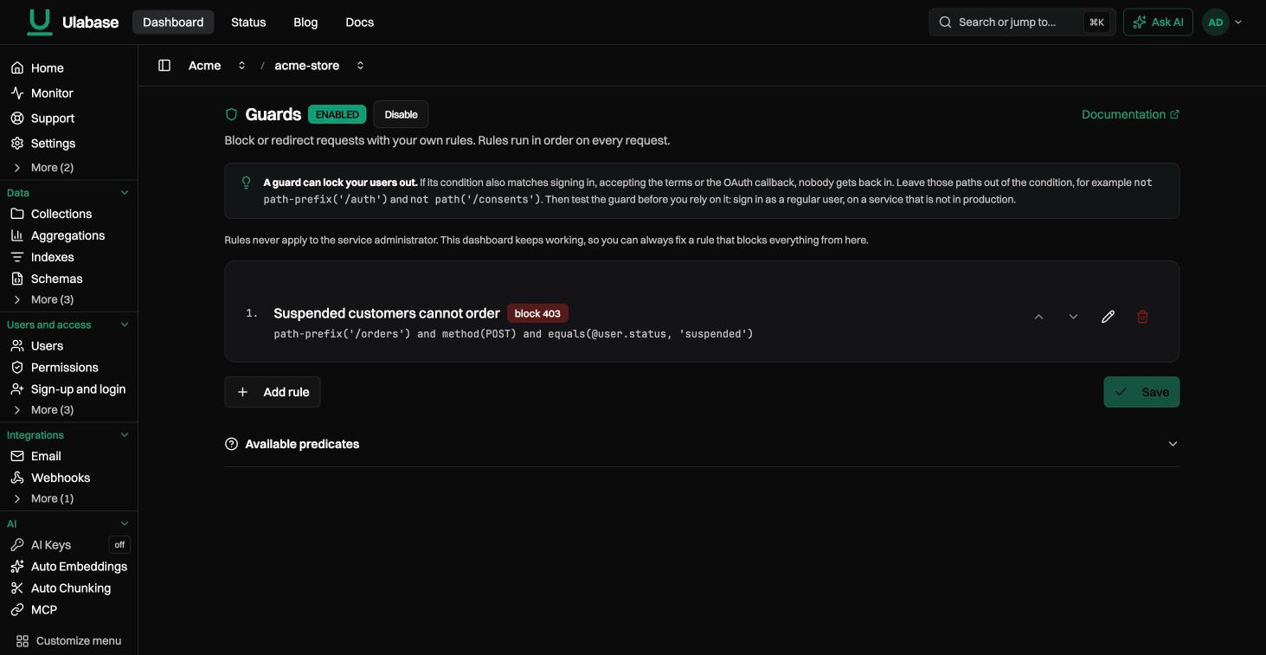The height and width of the screenshot is (655, 1266).
Task: Collapse the Data sidebar section
Action: coord(124,193)
